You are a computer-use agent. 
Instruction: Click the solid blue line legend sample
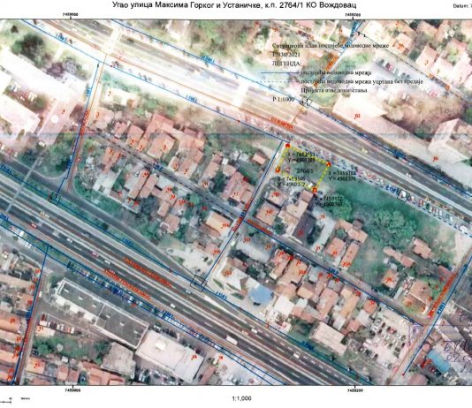coord(280,72)
